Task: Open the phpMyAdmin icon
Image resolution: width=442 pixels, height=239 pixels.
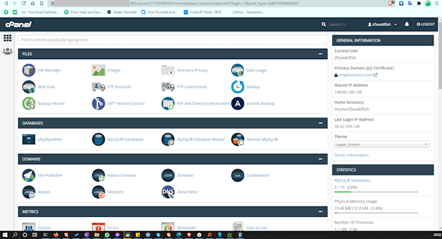Action: pyautogui.click(x=29, y=140)
